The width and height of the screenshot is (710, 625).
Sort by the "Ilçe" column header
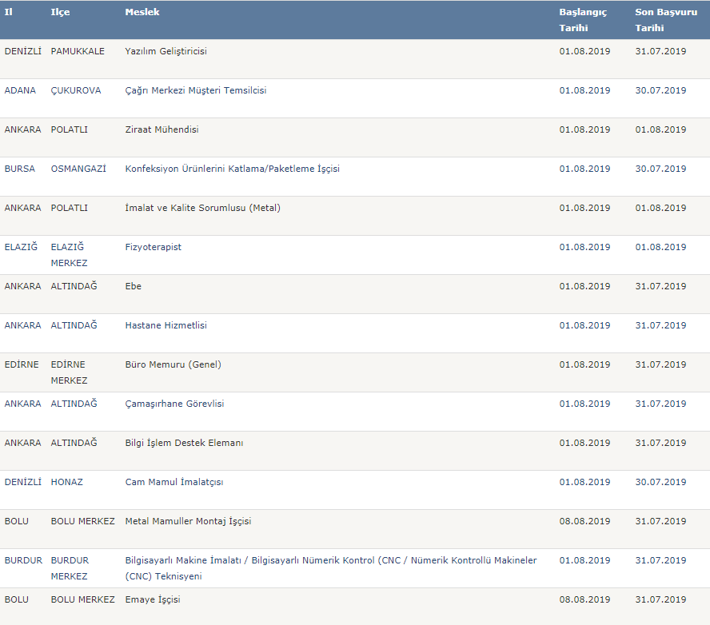[x=60, y=13]
